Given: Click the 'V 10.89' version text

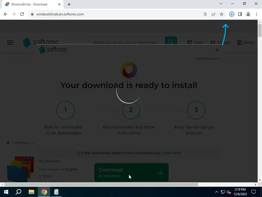Looking at the screenshot, I should pyautogui.click(x=45, y=176).
